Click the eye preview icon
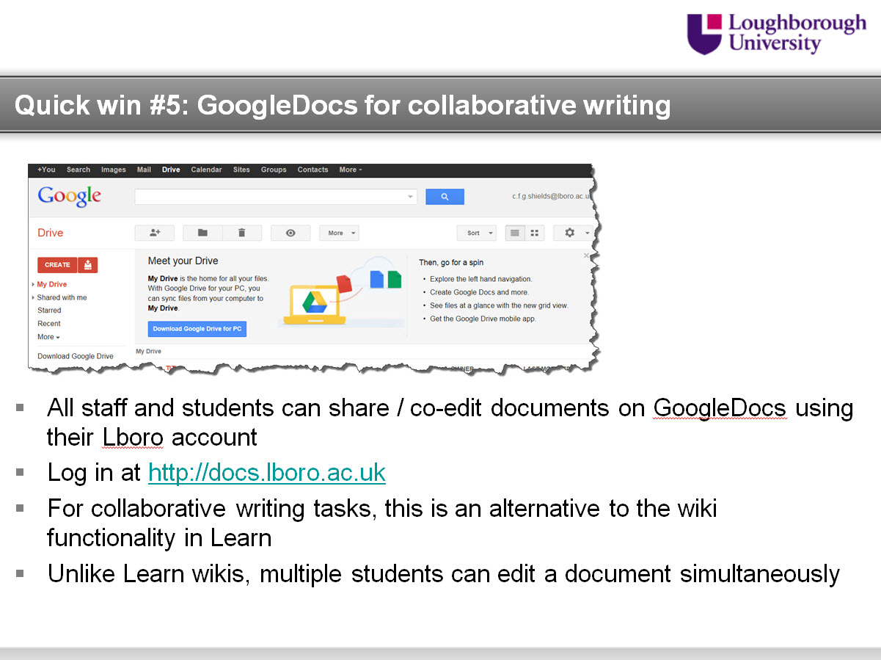The image size is (881, 660). click(x=290, y=233)
